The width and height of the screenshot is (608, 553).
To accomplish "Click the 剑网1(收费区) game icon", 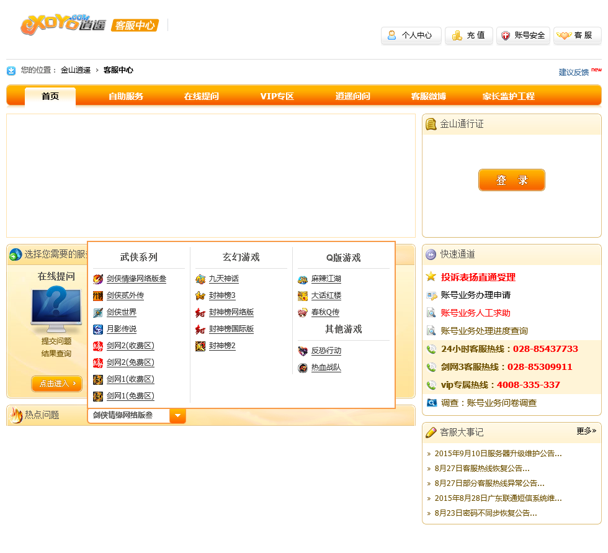I will (x=98, y=379).
